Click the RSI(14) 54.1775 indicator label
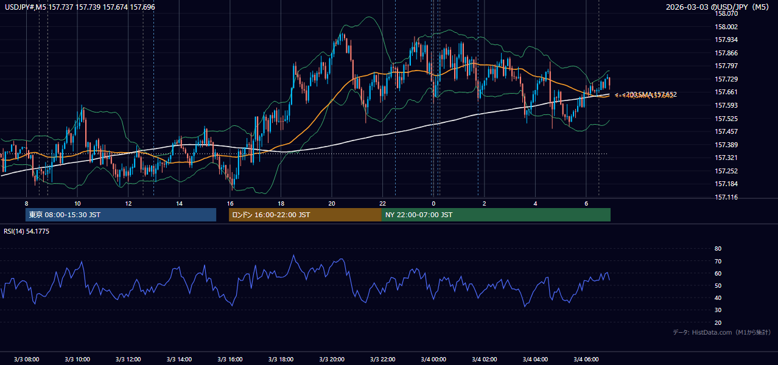 click(x=27, y=231)
